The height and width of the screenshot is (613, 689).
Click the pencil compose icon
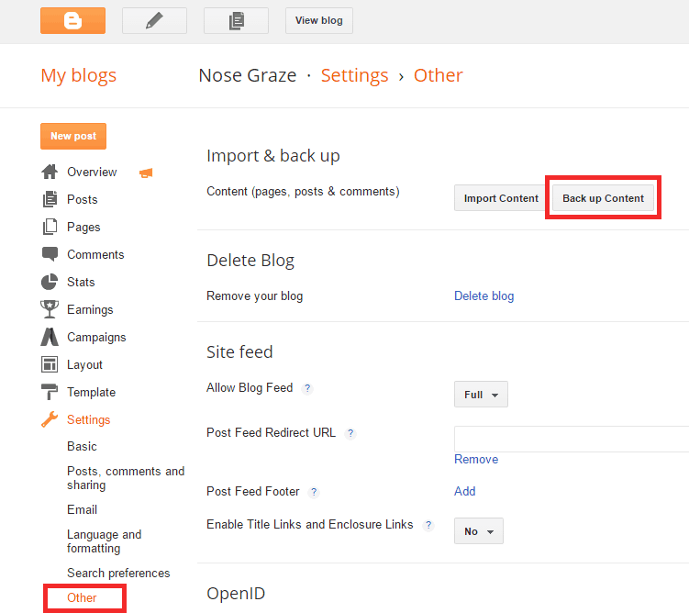154,20
